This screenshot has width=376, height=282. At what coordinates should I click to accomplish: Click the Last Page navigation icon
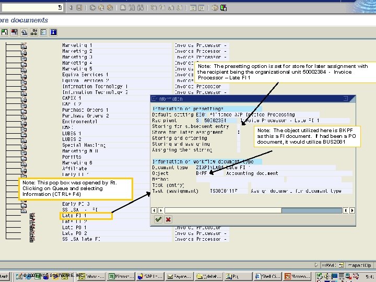click(180, 8)
